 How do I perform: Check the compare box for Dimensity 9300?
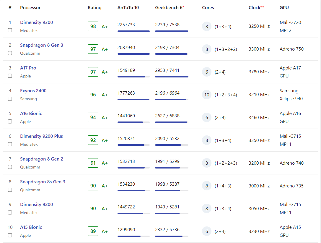pyautogui.click(x=10, y=30)
